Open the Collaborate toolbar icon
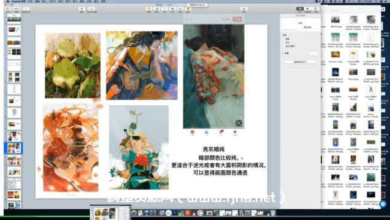Screen dimensions: 390x220 [x=244, y=9]
